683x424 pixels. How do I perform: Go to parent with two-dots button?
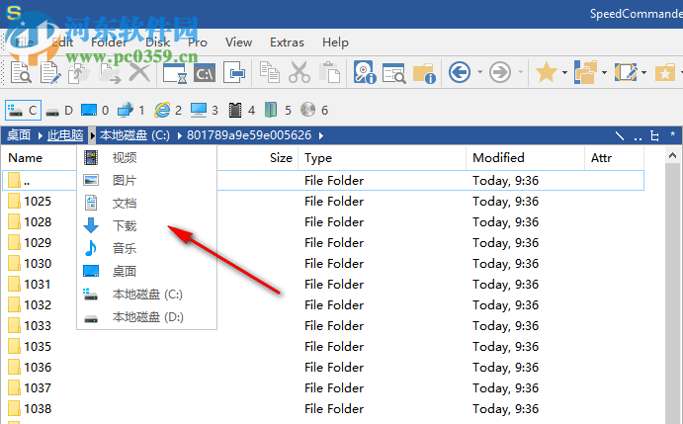click(638, 136)
